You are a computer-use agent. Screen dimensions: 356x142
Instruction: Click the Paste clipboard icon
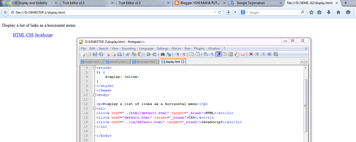point(140,54)
